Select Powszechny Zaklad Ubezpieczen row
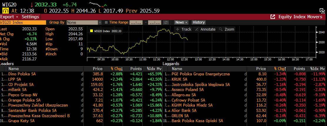The height and width of the screenshot is (126, 327). 81,105
